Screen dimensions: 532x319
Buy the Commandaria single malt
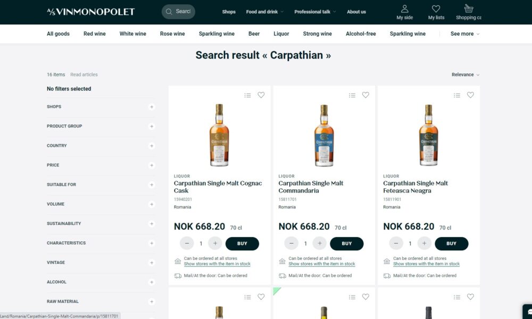point(347,244)
